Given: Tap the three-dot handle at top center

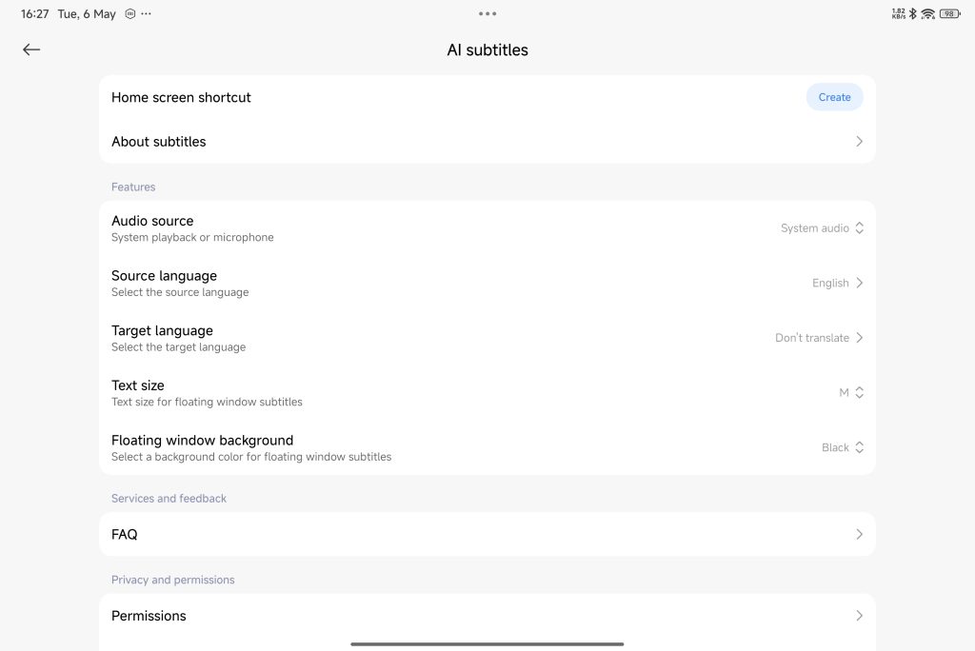Looking at the screenshot, I should [487, 14].
